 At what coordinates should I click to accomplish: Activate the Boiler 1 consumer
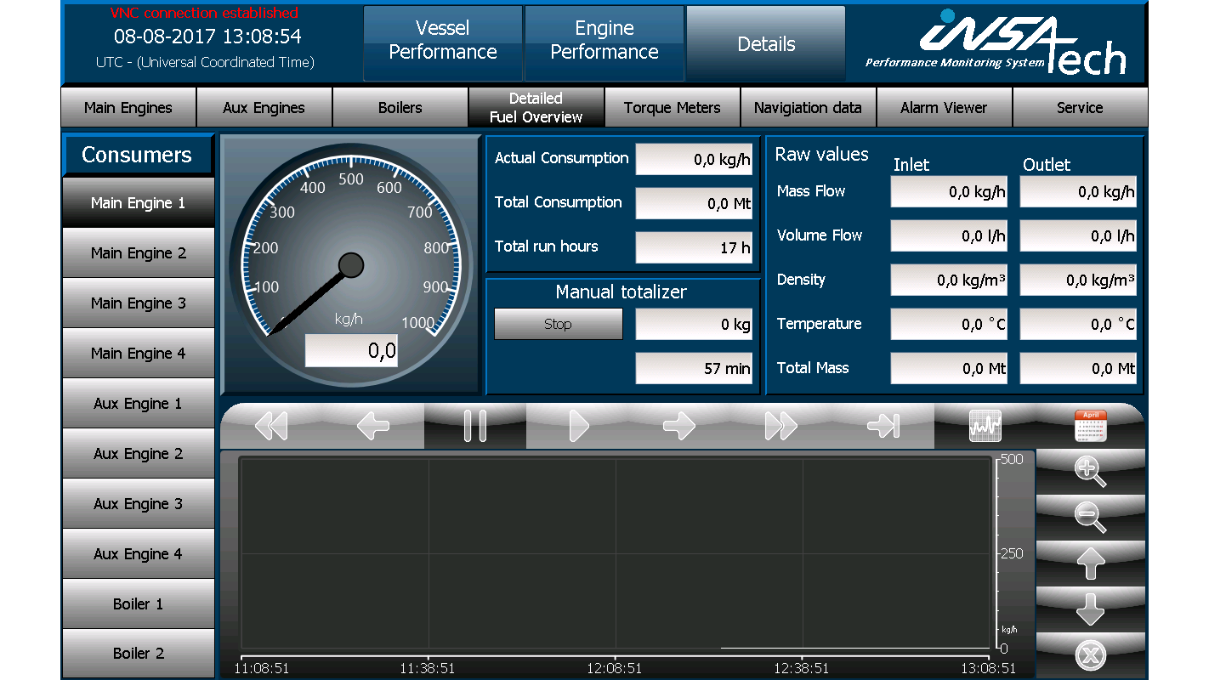pyautogui.click(x=138, y=603)
